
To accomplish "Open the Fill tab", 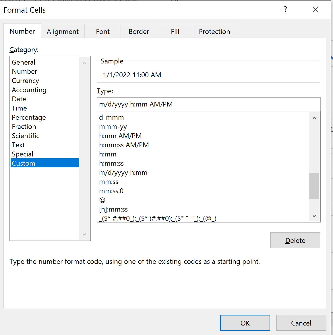I will pyautogui.click(x=175, y=31).
